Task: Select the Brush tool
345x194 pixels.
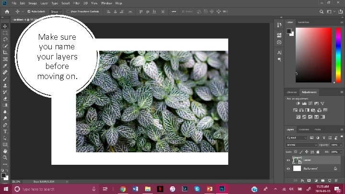Action: pos(5,79)
